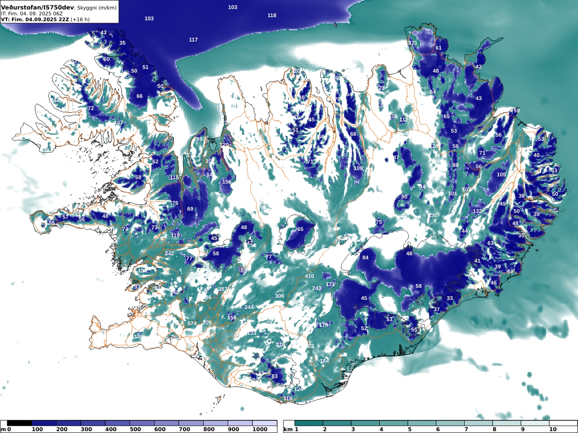Select the darkest teal 1–2 km colorbar segment
The height and width of the screenshot is (433, 578).
pyautogui.click(x=309, y=423)
